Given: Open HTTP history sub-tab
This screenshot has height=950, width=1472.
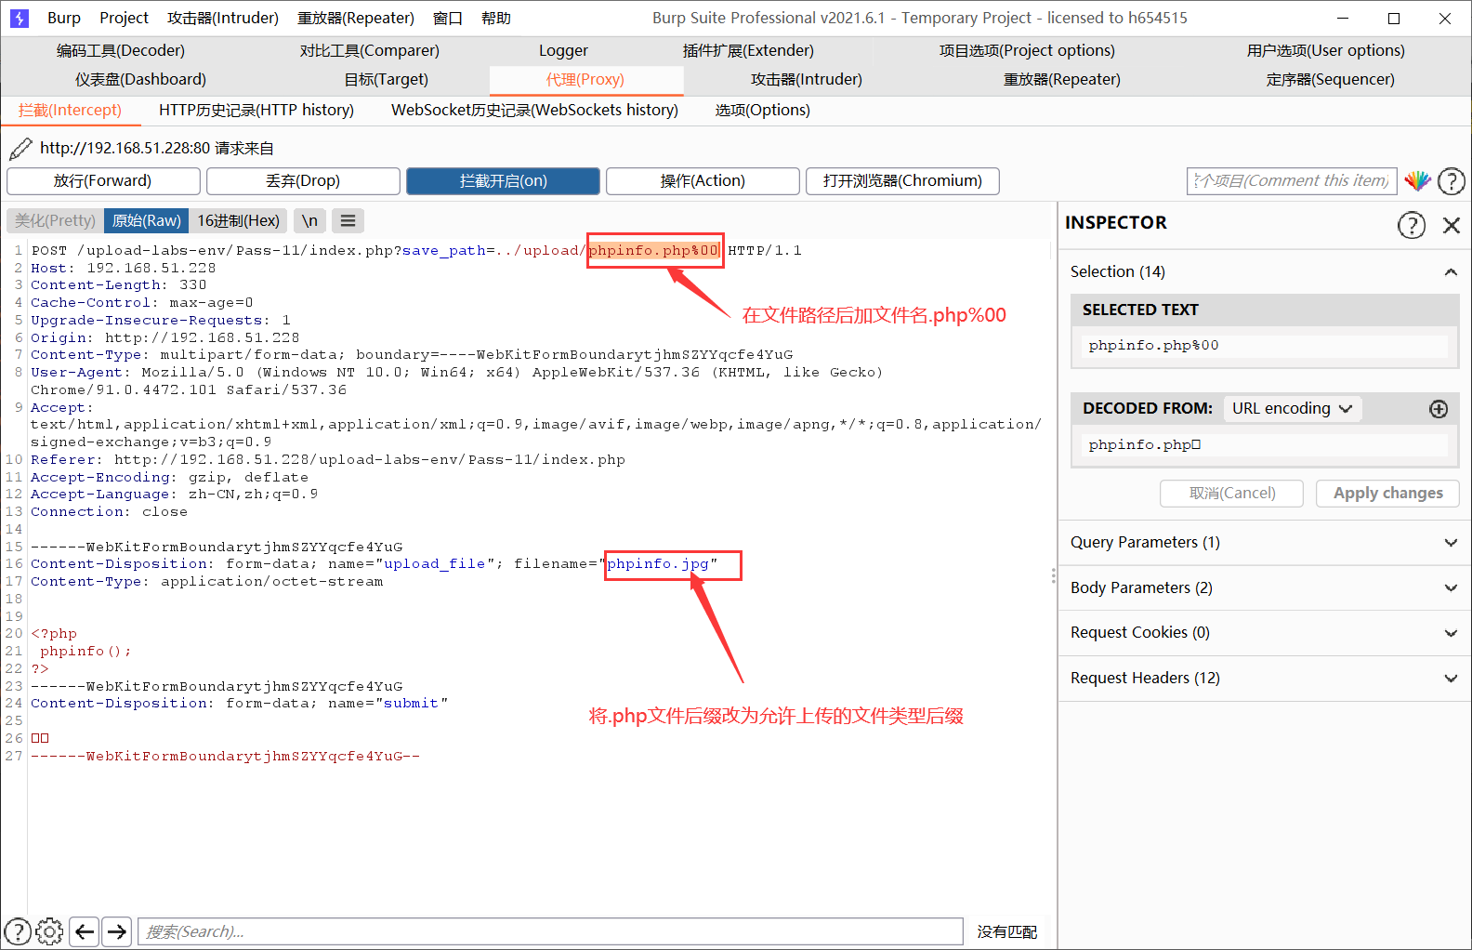Looking at the screenshot, I should point(256,110).
